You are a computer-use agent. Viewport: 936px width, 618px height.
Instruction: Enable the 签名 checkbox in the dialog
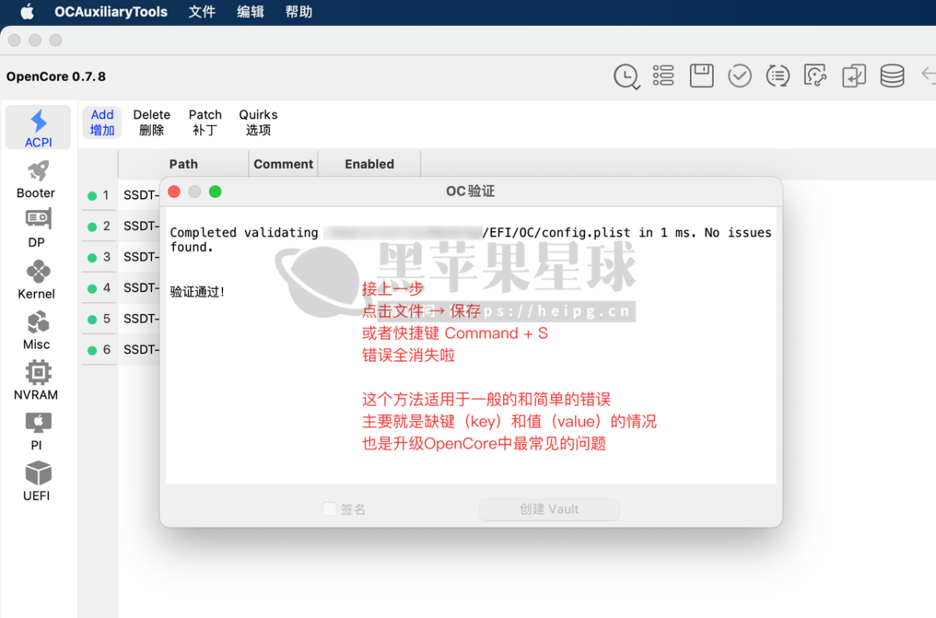point(329,509)
